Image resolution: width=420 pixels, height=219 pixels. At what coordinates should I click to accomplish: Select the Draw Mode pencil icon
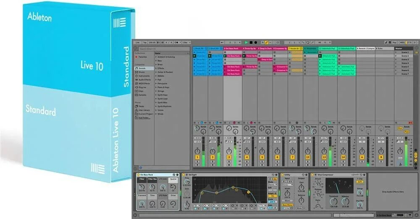[x=386, y=42]
